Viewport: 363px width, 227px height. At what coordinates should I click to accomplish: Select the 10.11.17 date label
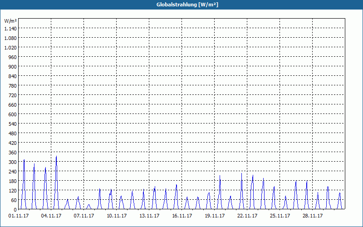click(117, 216)
